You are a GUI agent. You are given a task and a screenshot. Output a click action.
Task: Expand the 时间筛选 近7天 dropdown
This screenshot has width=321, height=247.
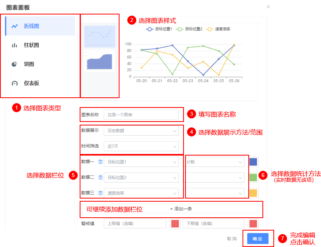(x=141, y=146)
